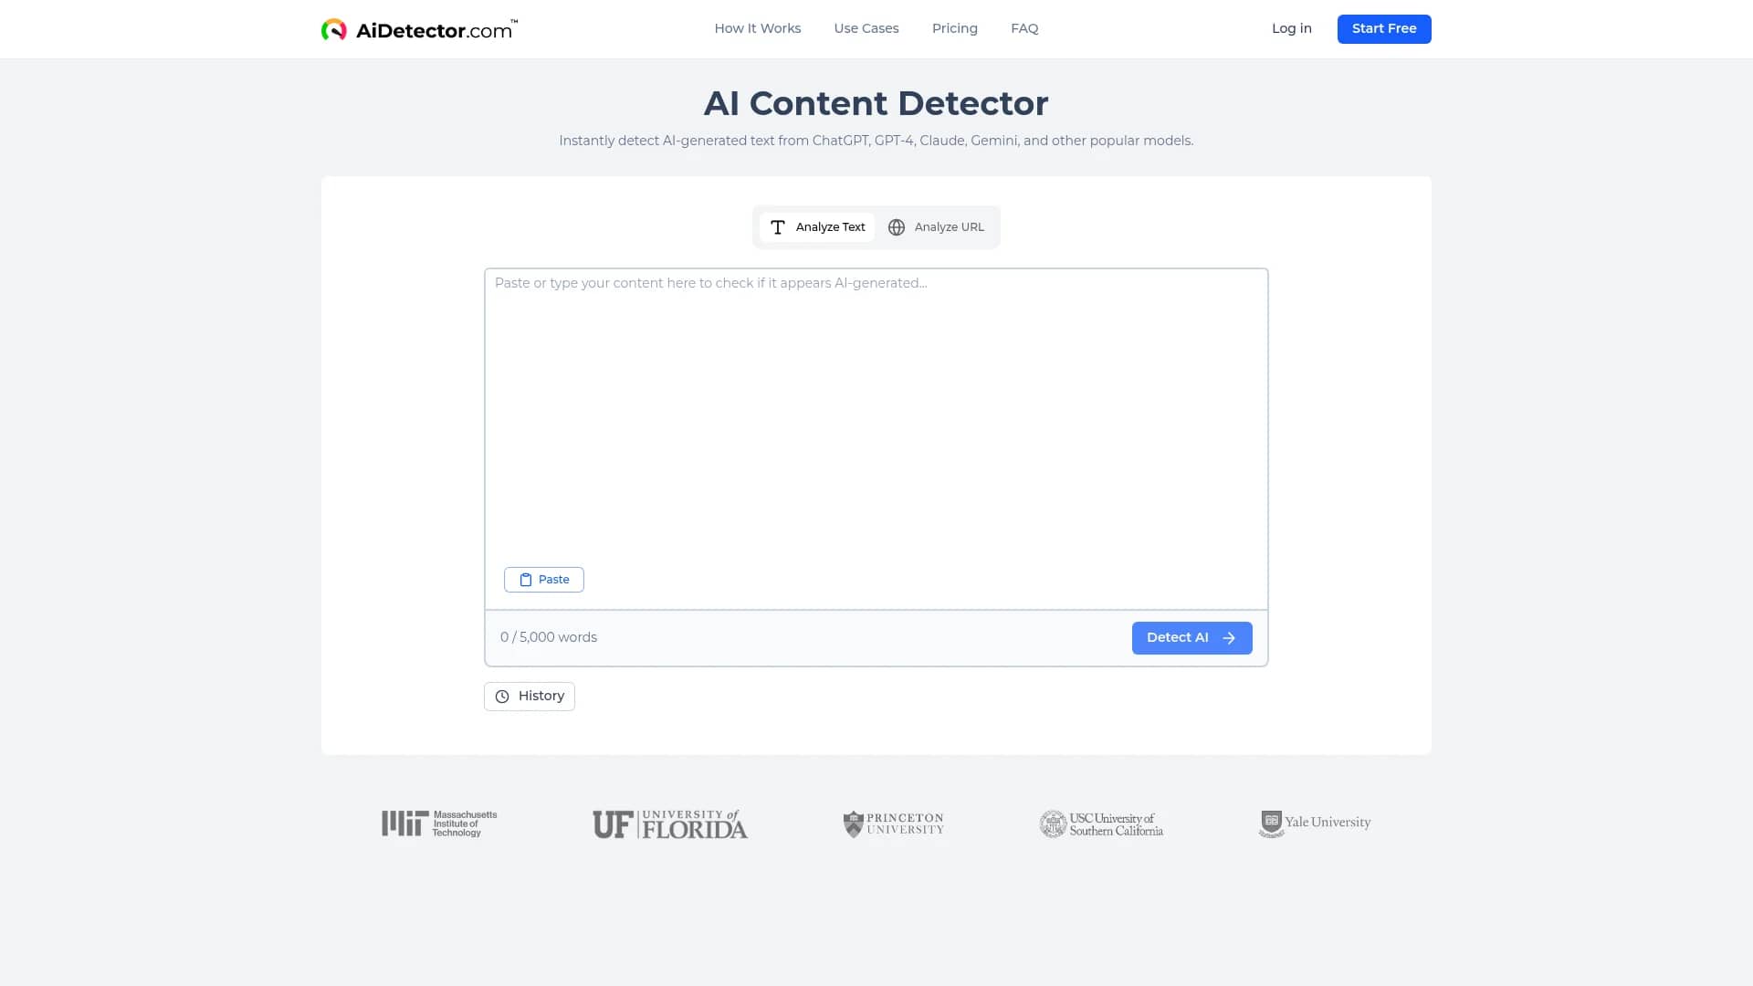The image size is (1753, 986).
Task: Open the How It Works page
Action: coord(757,28)
